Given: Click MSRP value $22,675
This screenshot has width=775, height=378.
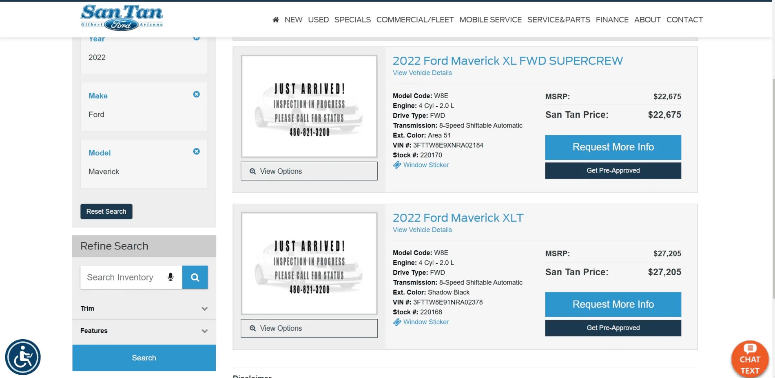Looking at the screenshot, I should [x=667, y=97].
